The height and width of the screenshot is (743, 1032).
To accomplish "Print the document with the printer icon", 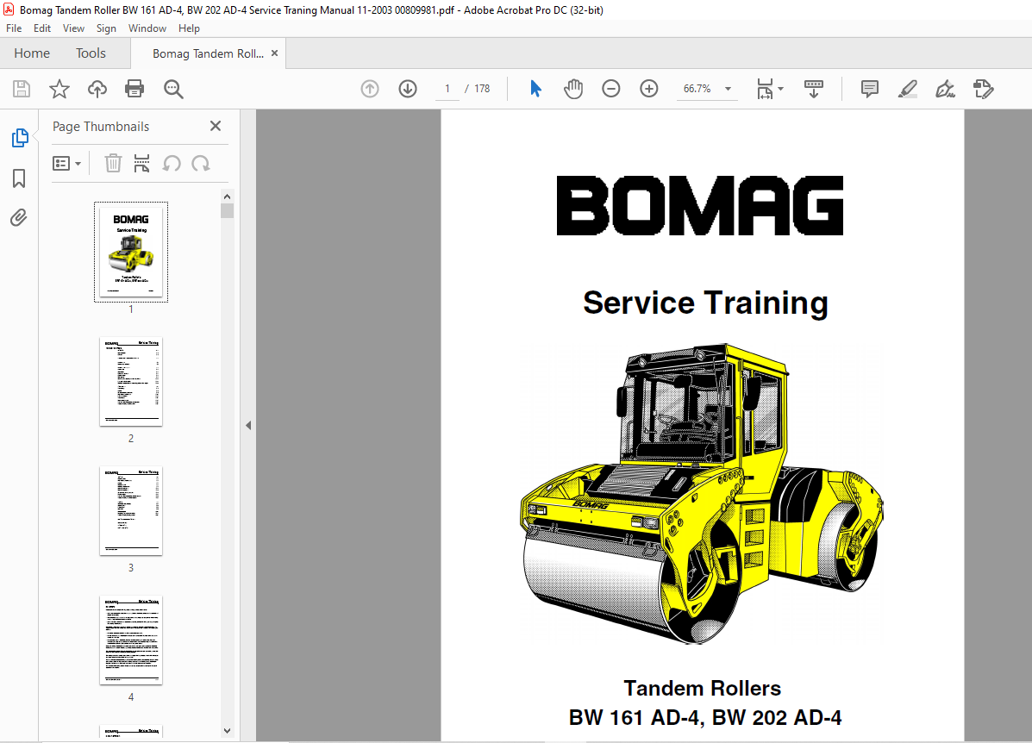I will tap(134, 89).
